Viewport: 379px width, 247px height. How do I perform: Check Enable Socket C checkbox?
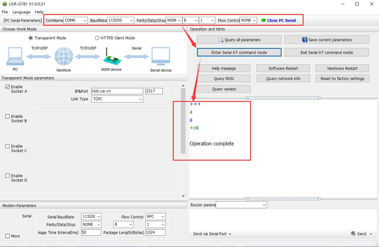point(8,146)
